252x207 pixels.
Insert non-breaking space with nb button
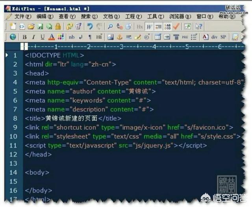(72, 37)
